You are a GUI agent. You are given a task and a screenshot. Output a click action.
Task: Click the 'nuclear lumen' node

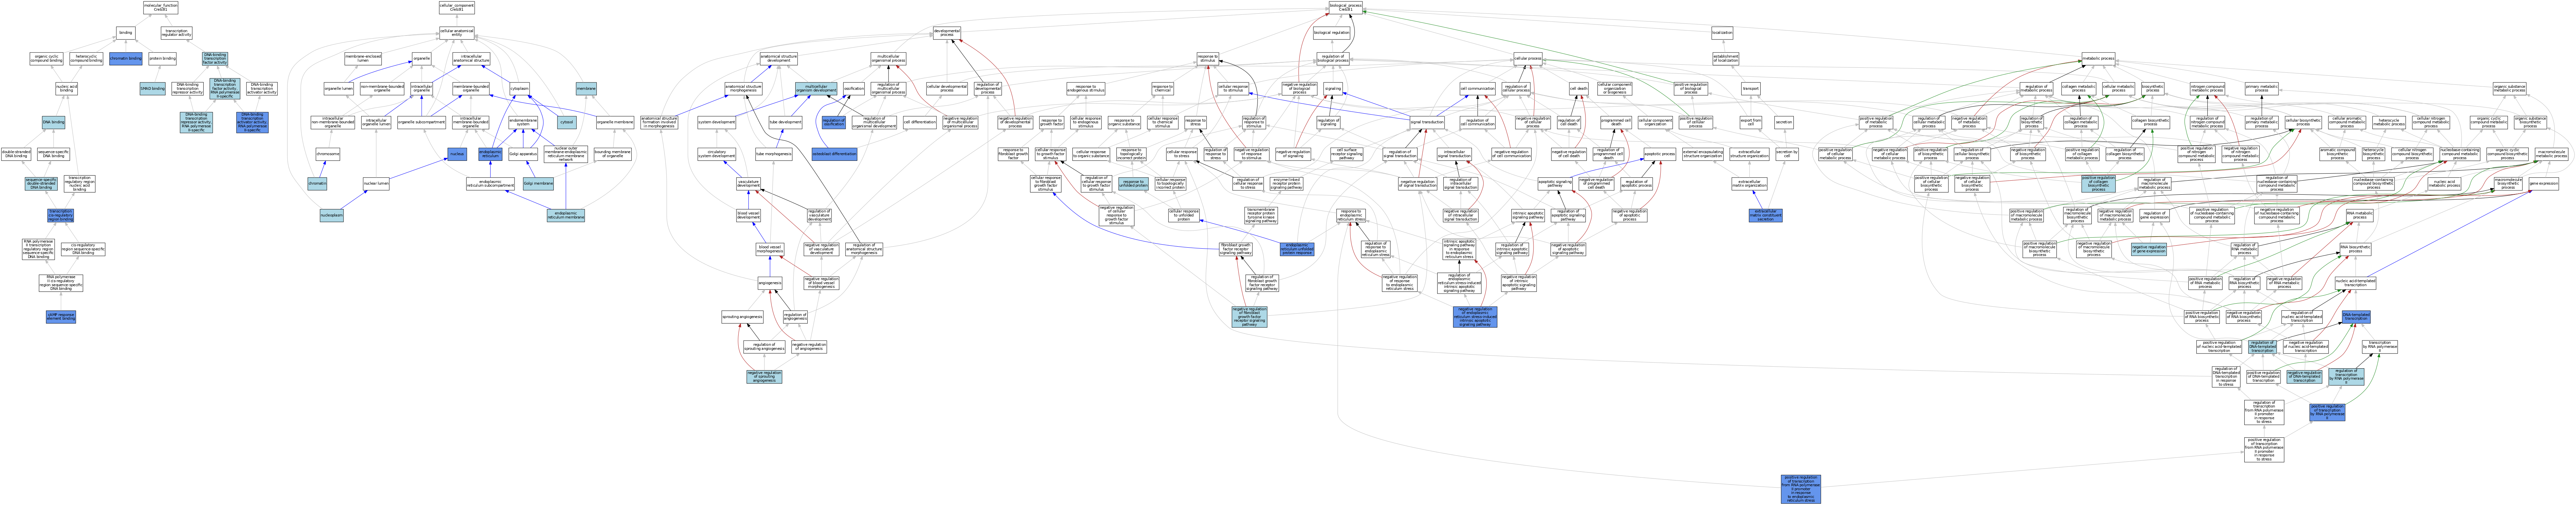coord(376,184)
